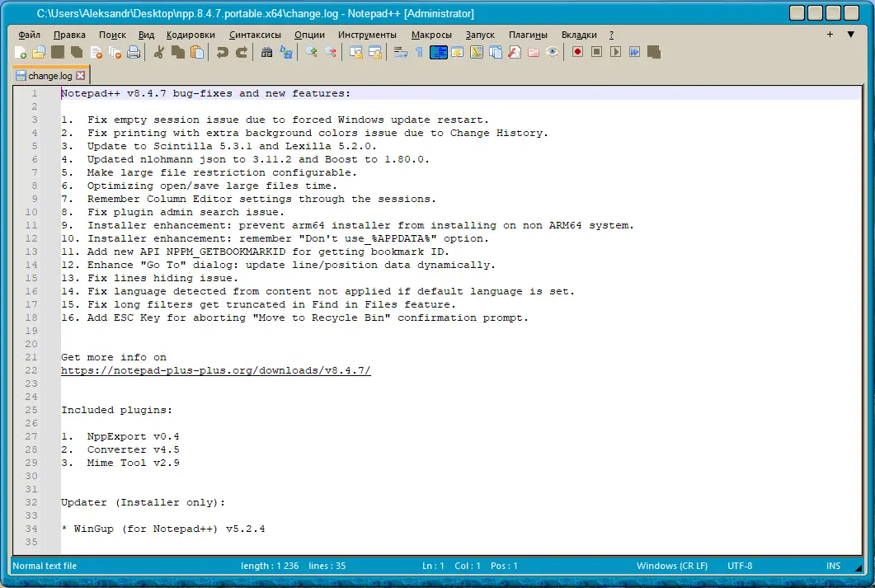Open the Function List panel icon
This screenshot has width=875, height=588.
pyautogui.click(x=515, y=53)
